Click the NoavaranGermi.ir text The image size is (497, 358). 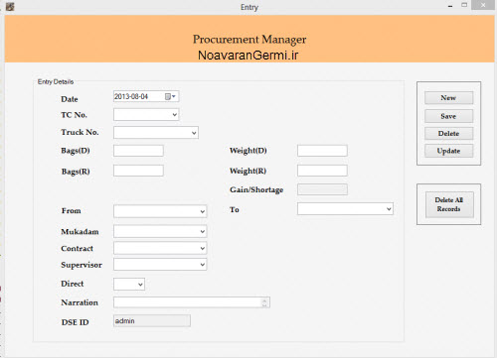point(248,56)
